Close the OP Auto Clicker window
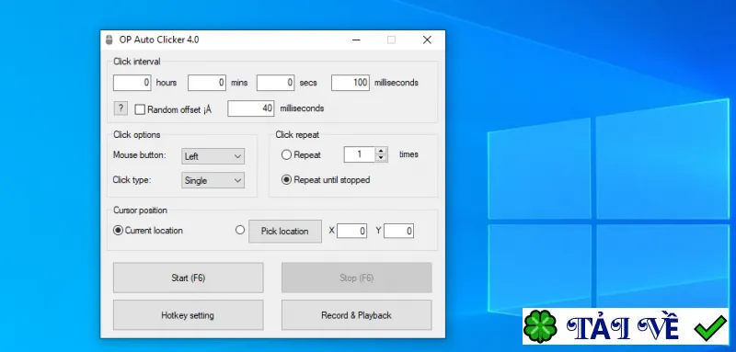Screen dimensions: 736x352 (x=427, y=40)
